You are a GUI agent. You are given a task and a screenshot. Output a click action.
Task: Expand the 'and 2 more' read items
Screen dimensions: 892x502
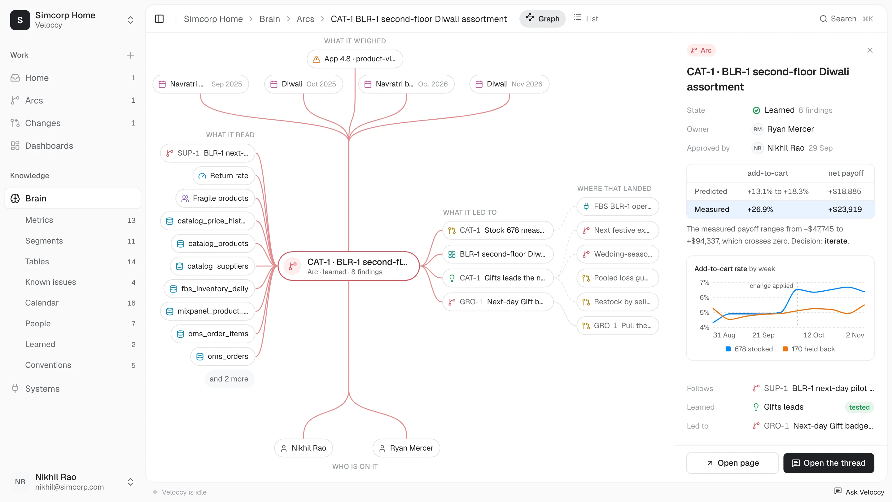coord(229,379)
